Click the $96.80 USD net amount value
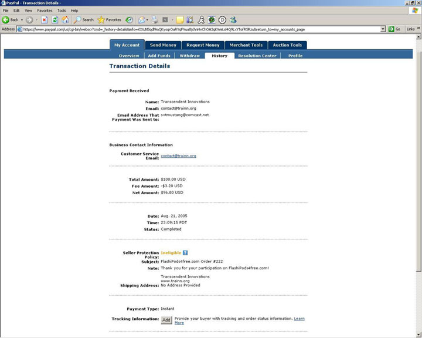 click(172, 192)
